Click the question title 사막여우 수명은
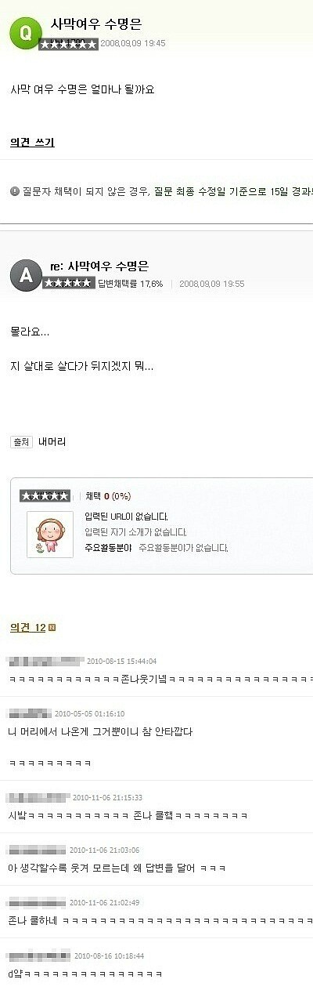This screenshot has height=990, width=313. point(96,25)
